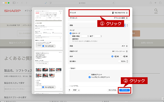The height and width of the screenshot is (102, 164).
Task: Enable the 背景をプリント checkbox
Action: [90, 75]
